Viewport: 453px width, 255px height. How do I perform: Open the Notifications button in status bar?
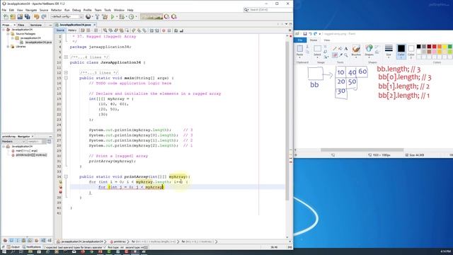32,247
